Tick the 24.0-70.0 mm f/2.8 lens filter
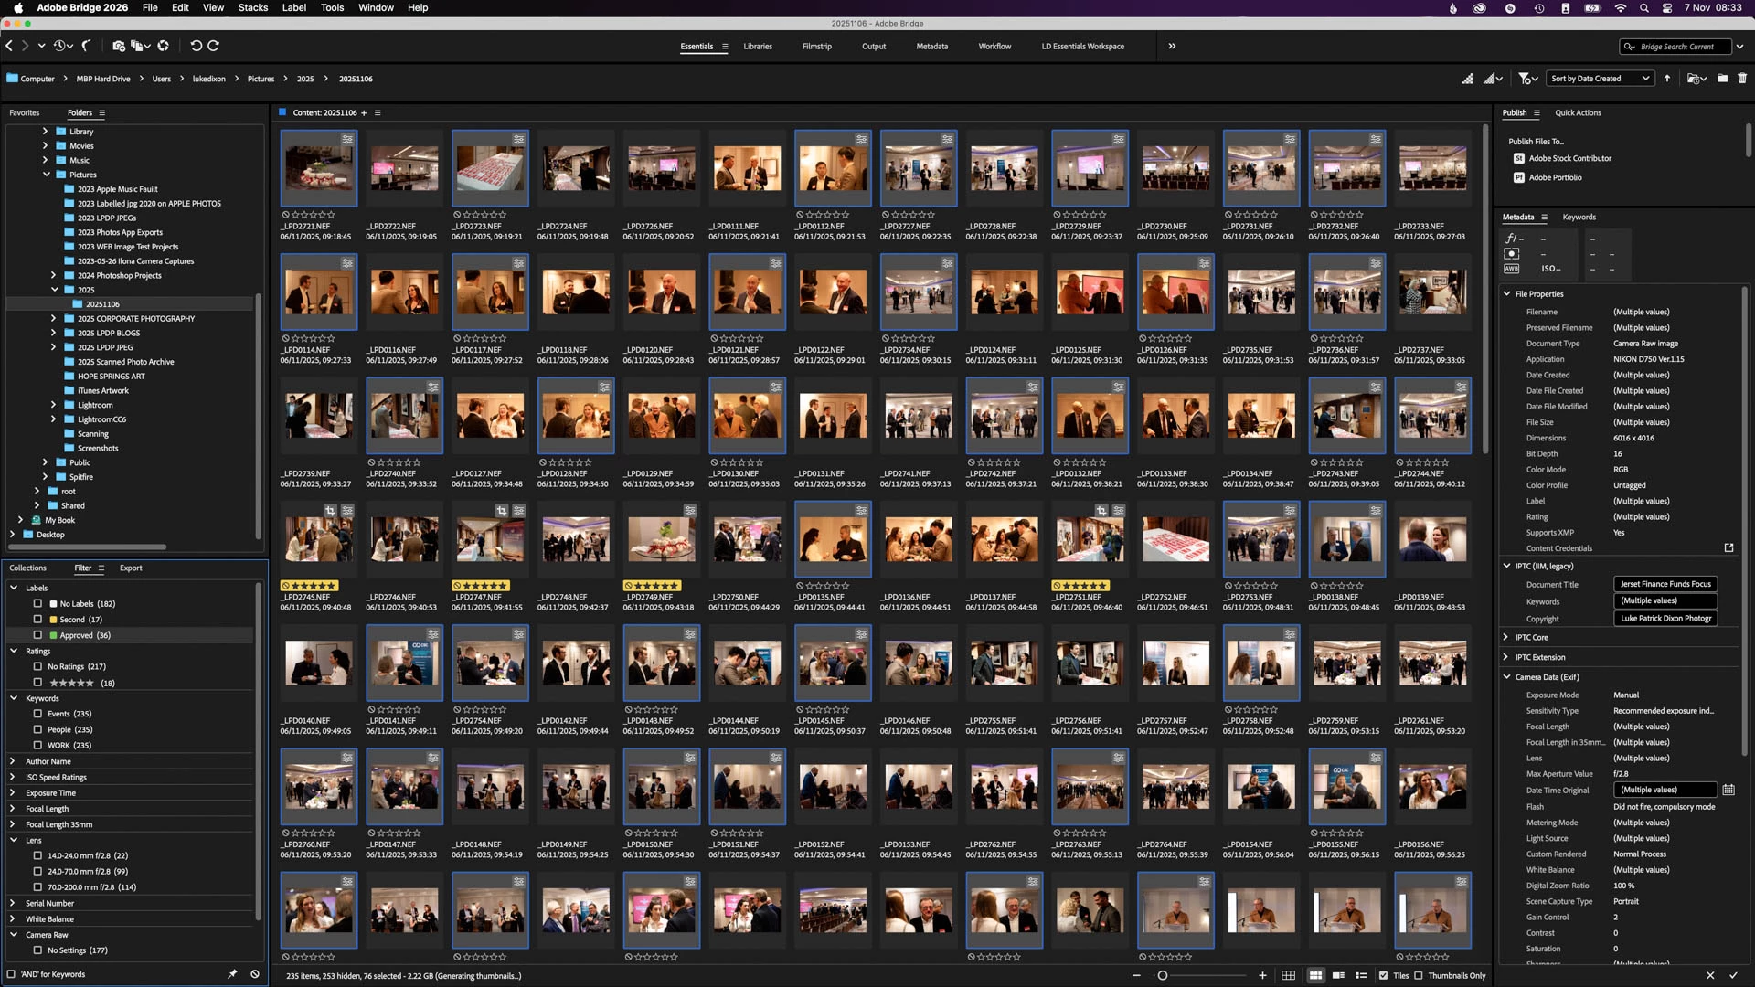The height and width of the screenshot is (987, 1755). tap(37, 872)
